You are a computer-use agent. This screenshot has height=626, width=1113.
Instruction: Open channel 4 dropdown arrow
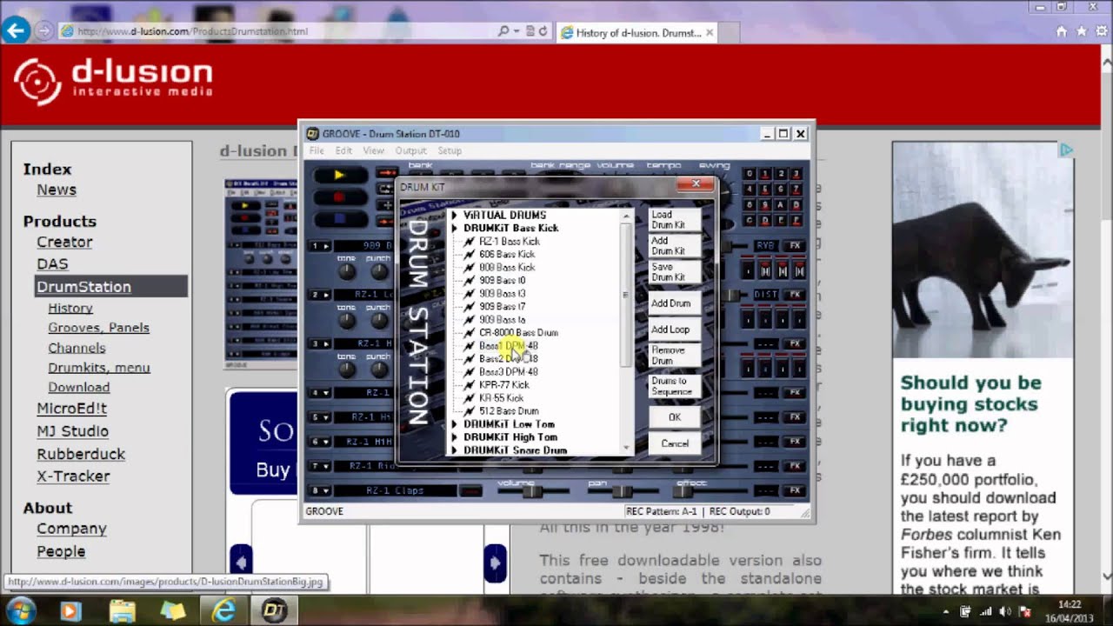coord(326,393)
